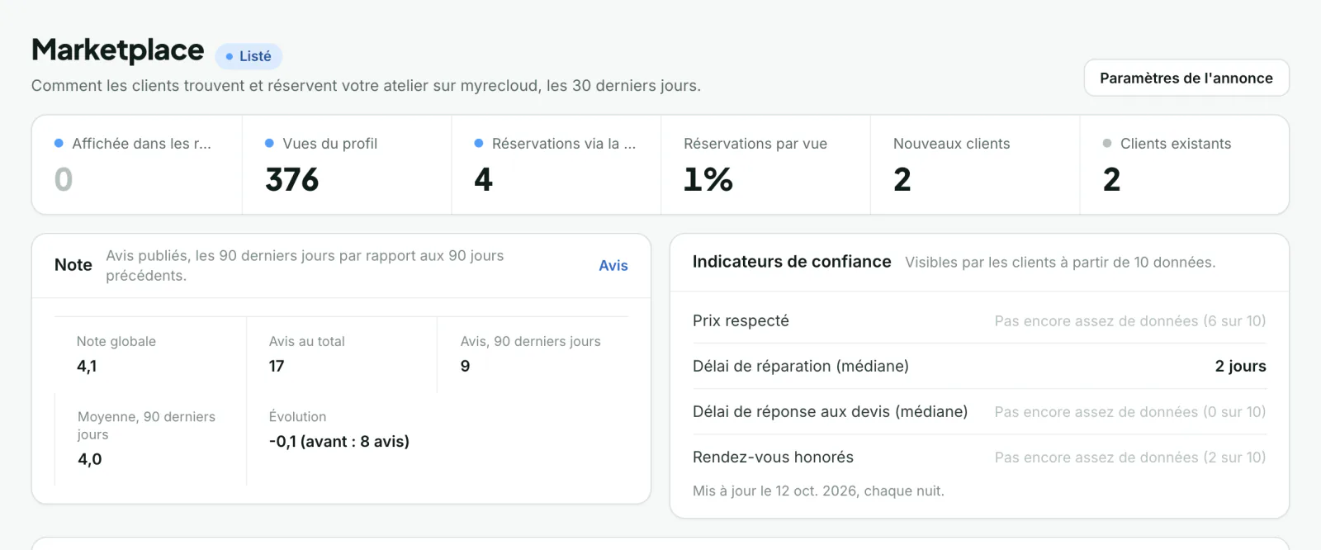
Task: Click the Marketplace heading
Action: coord(118,50)
